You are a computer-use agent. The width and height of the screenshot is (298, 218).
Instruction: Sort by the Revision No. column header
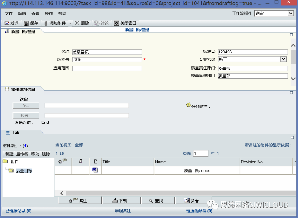[266, 162]
